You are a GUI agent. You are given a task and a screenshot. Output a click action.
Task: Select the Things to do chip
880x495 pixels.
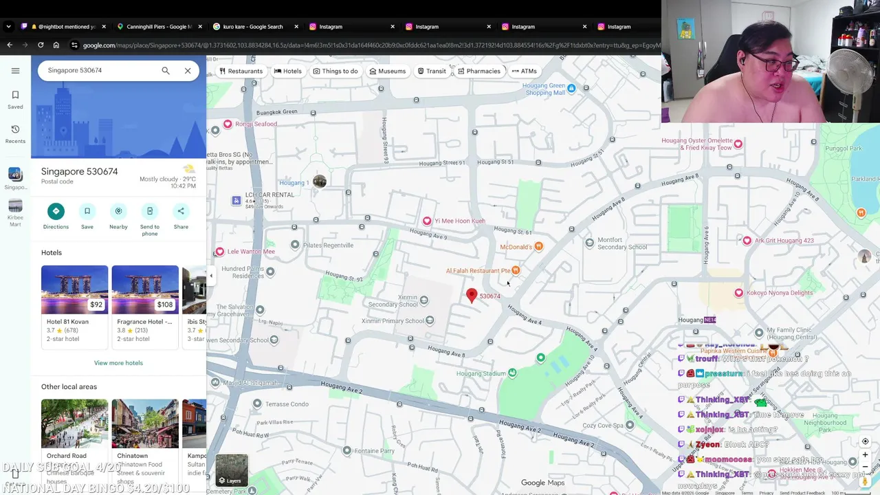[x=335, y=71]
